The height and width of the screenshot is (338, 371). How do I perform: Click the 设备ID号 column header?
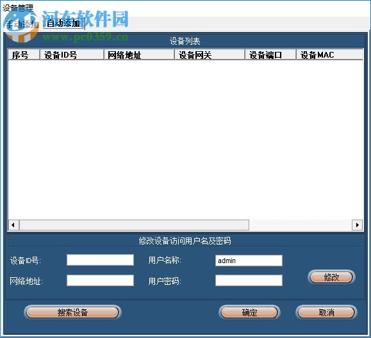click(x=72, y=55)
